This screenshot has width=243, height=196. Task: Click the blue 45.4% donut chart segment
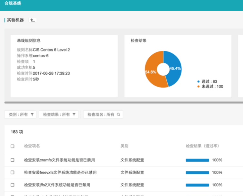175,68
